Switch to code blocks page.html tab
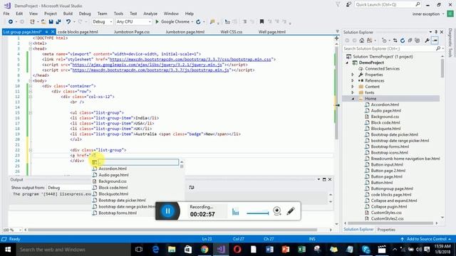The height and width of the screenshot is (256, 456). 78,32
